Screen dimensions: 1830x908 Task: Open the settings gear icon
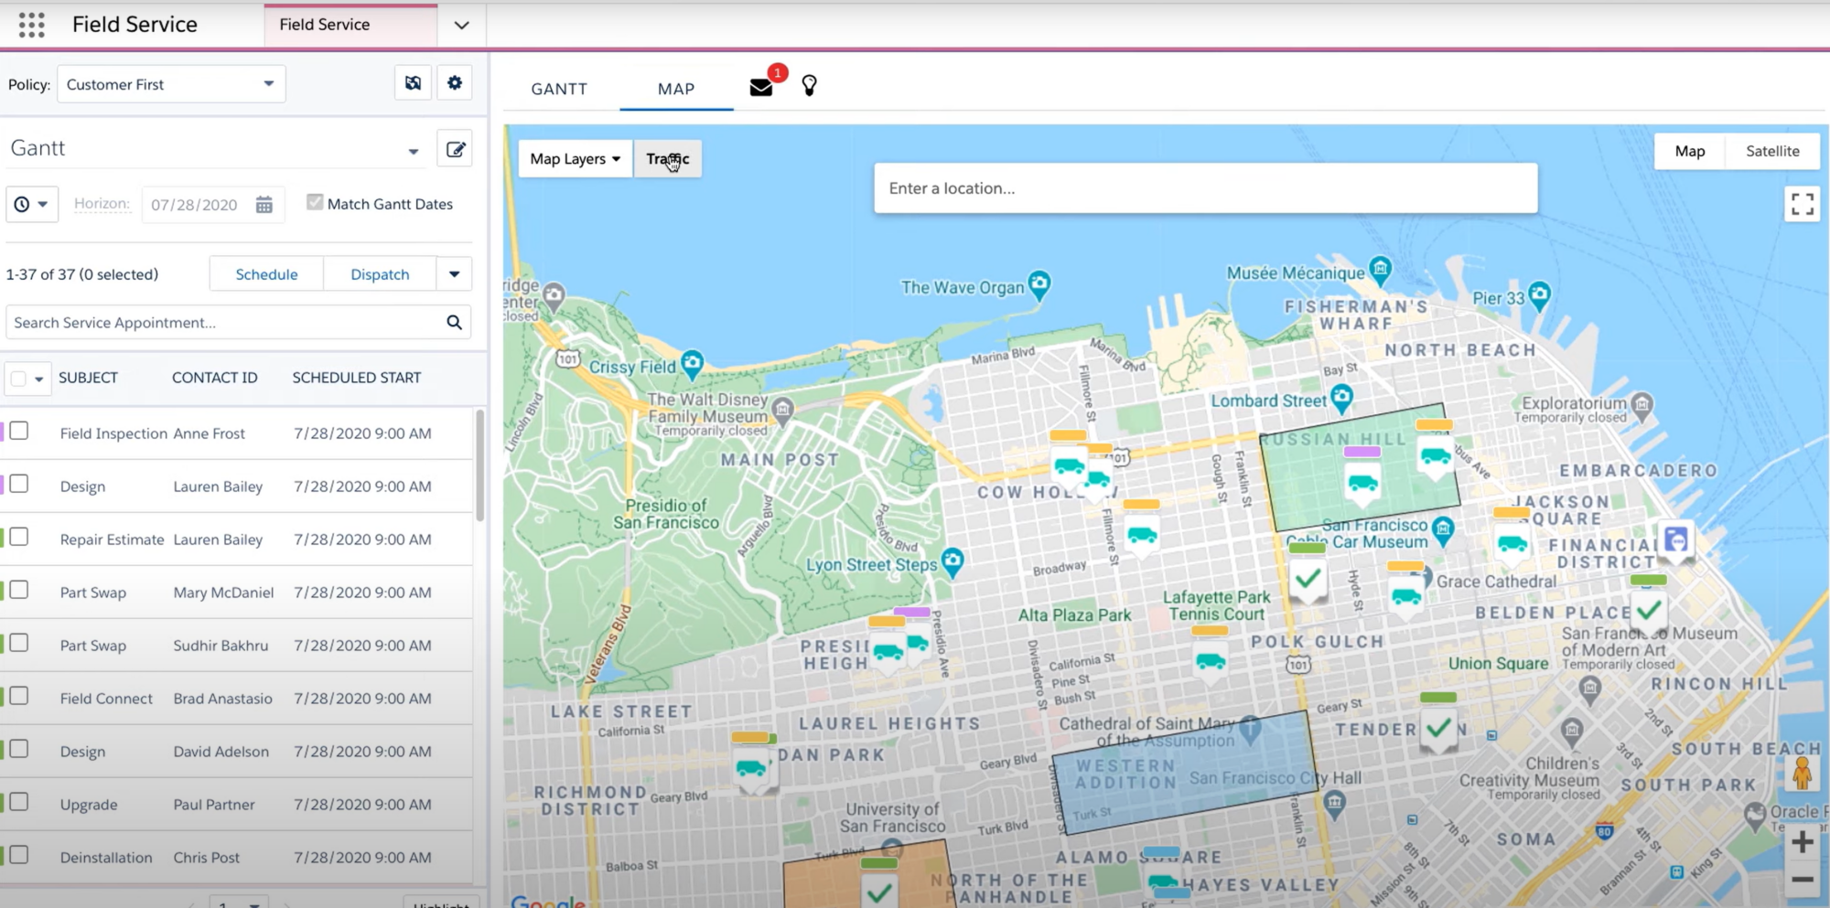click(455, 83)
